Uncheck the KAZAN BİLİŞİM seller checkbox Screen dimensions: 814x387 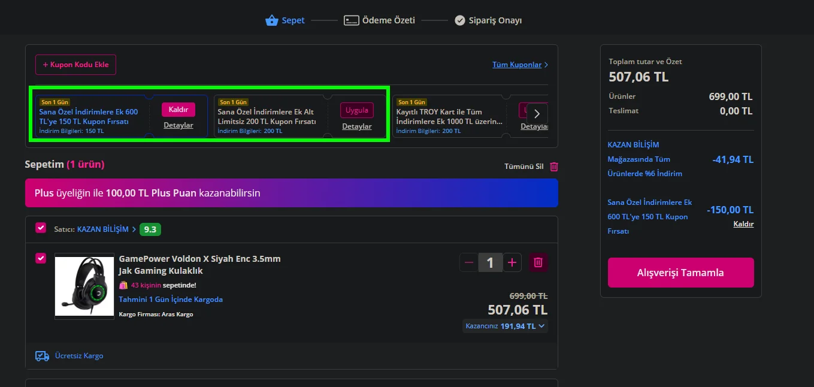[41, 228]
